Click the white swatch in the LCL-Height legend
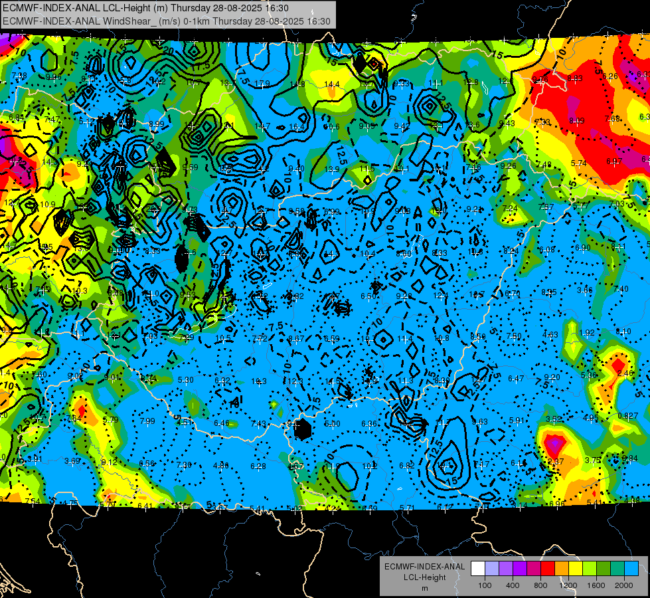This screenshot has width=650, height=598. [x=478, y=569]
